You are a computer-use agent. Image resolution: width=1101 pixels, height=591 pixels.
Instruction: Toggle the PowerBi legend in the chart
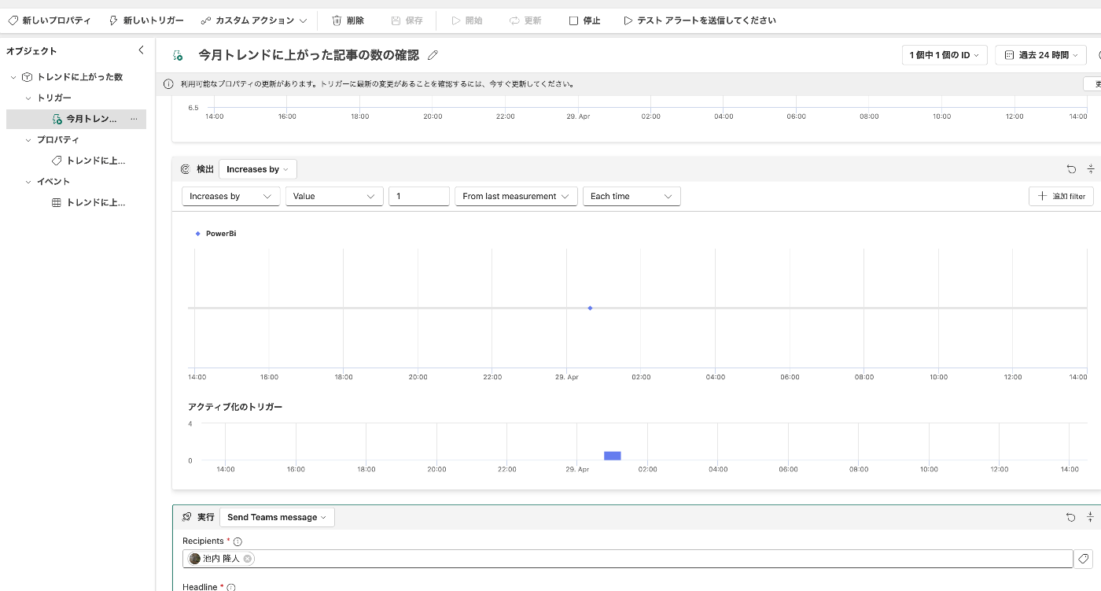[x=215, y=233]
